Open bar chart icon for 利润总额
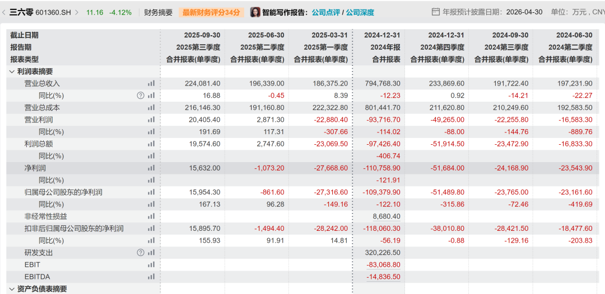 point(151,144)
